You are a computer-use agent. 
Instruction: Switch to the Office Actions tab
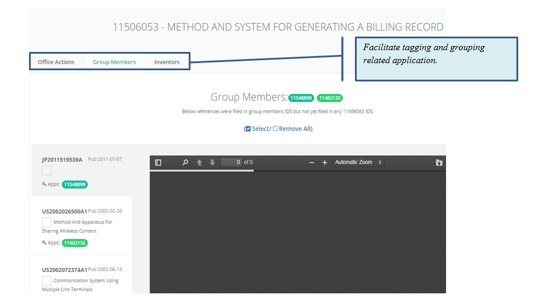56,62
